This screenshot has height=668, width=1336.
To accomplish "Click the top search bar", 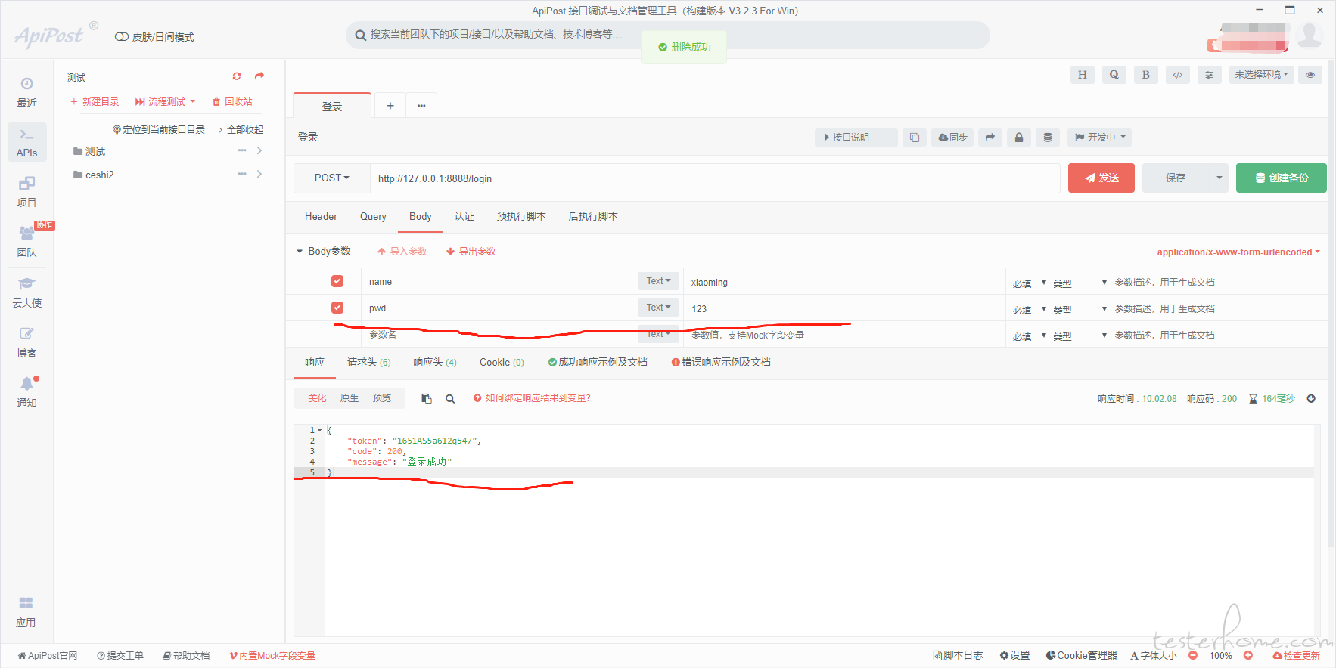I will [x=668, y=35].
